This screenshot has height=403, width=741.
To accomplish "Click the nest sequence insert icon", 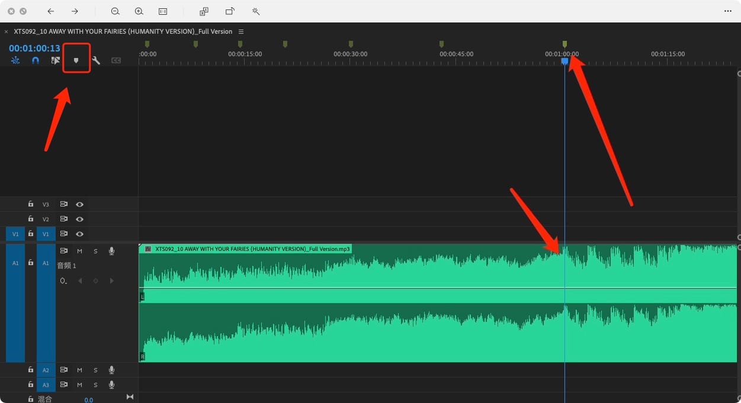I will tap(15, 60).
